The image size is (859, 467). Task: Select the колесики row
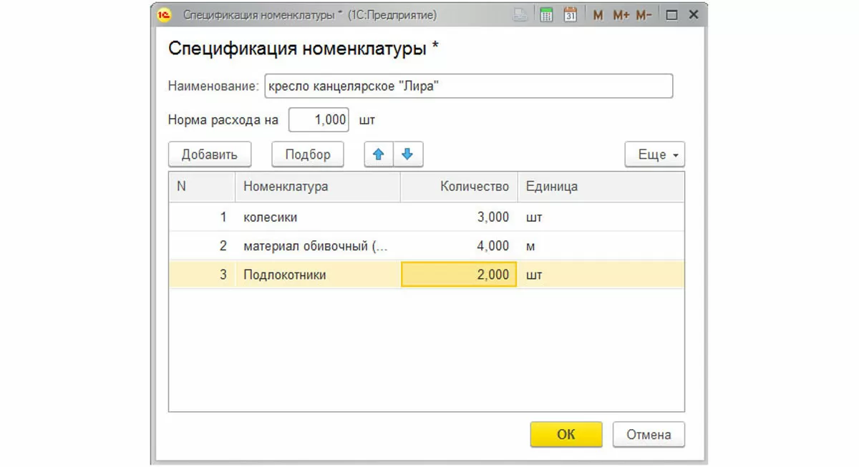coord(427,217)
